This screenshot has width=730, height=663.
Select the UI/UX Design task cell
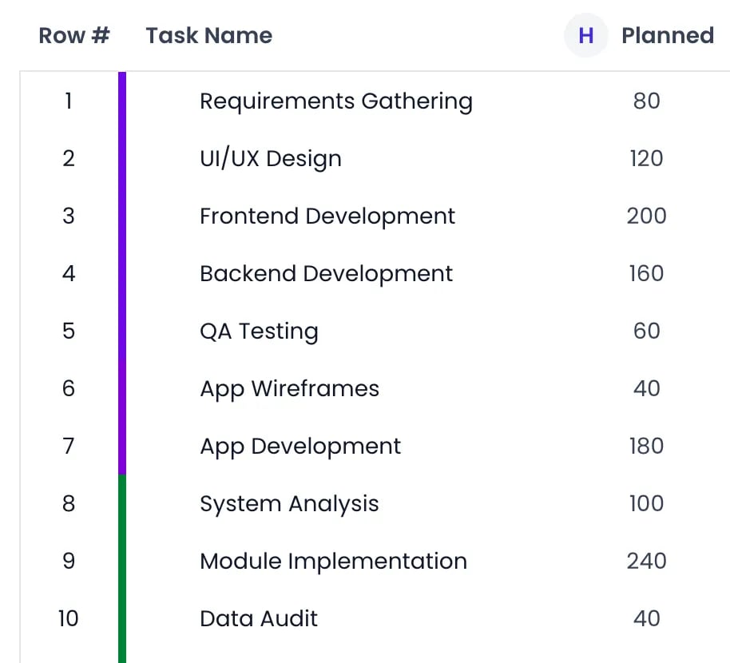pos(271,158)
